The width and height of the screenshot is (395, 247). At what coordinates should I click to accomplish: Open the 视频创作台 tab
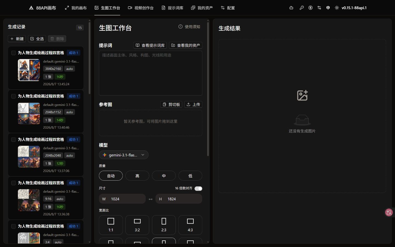coord(141,8)
